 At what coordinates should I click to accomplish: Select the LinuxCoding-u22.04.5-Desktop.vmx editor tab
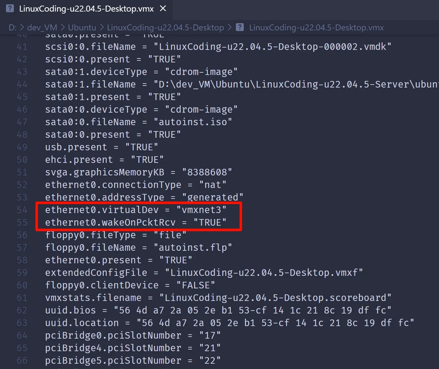(86, 9)
